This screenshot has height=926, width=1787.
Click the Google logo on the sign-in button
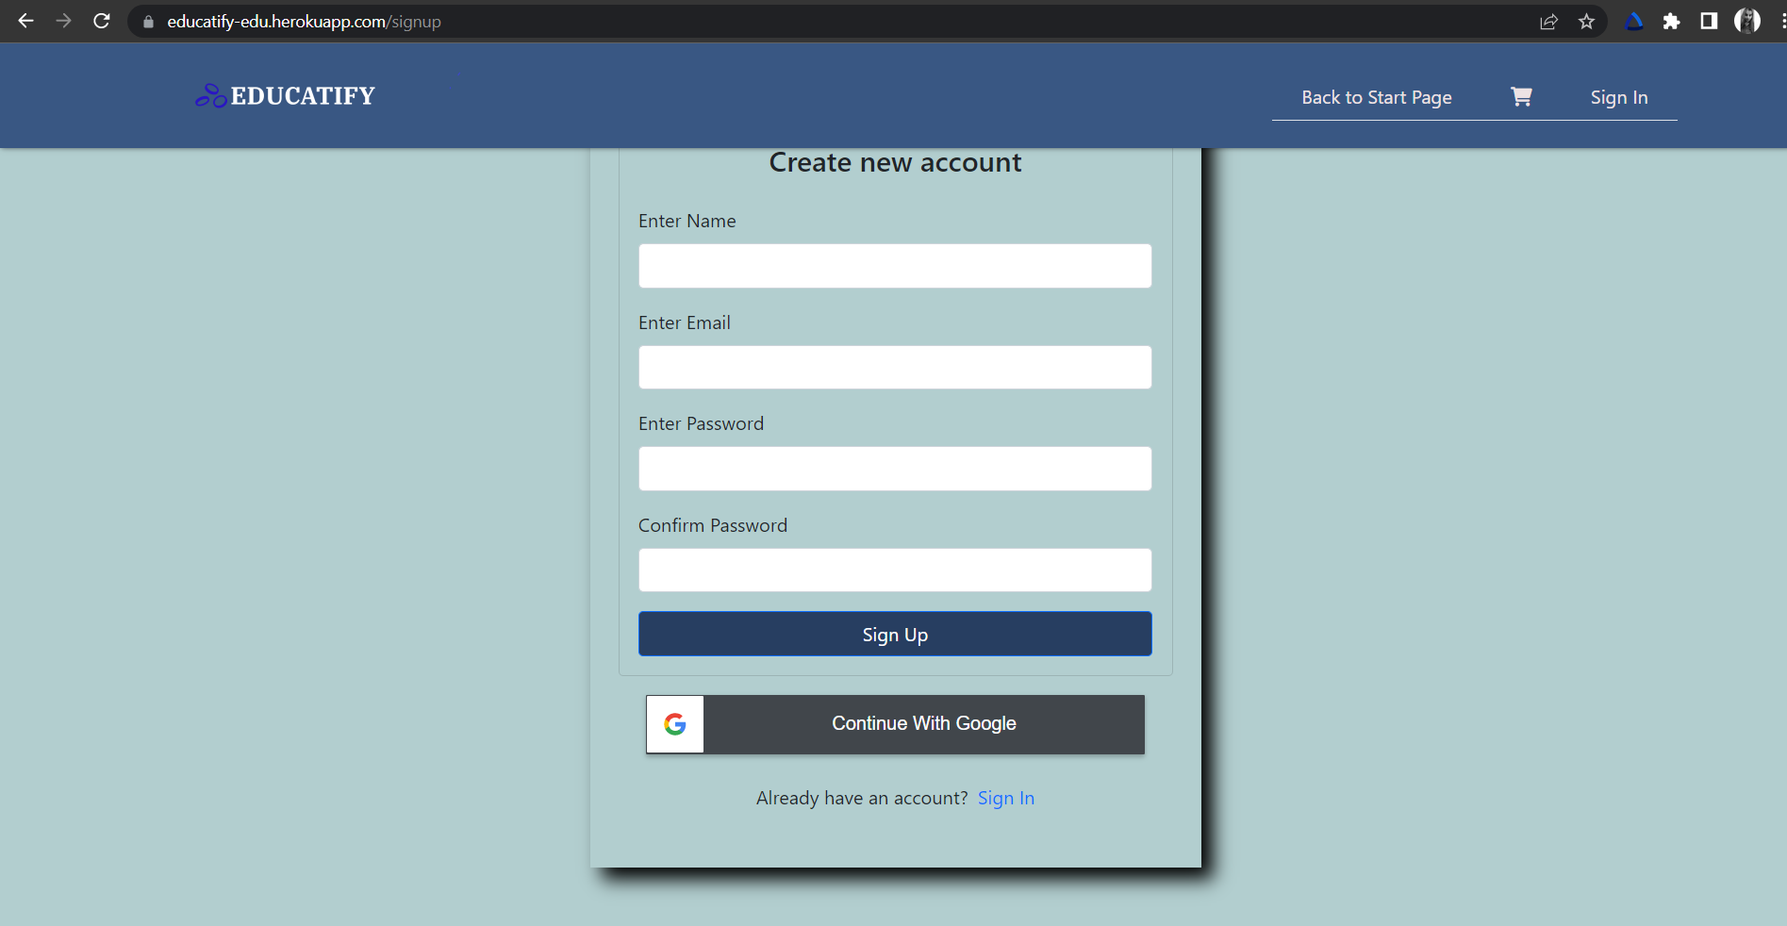pos(674,724)
